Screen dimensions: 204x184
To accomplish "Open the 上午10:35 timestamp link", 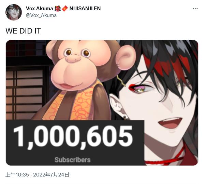I will click(x=17, y=175).
